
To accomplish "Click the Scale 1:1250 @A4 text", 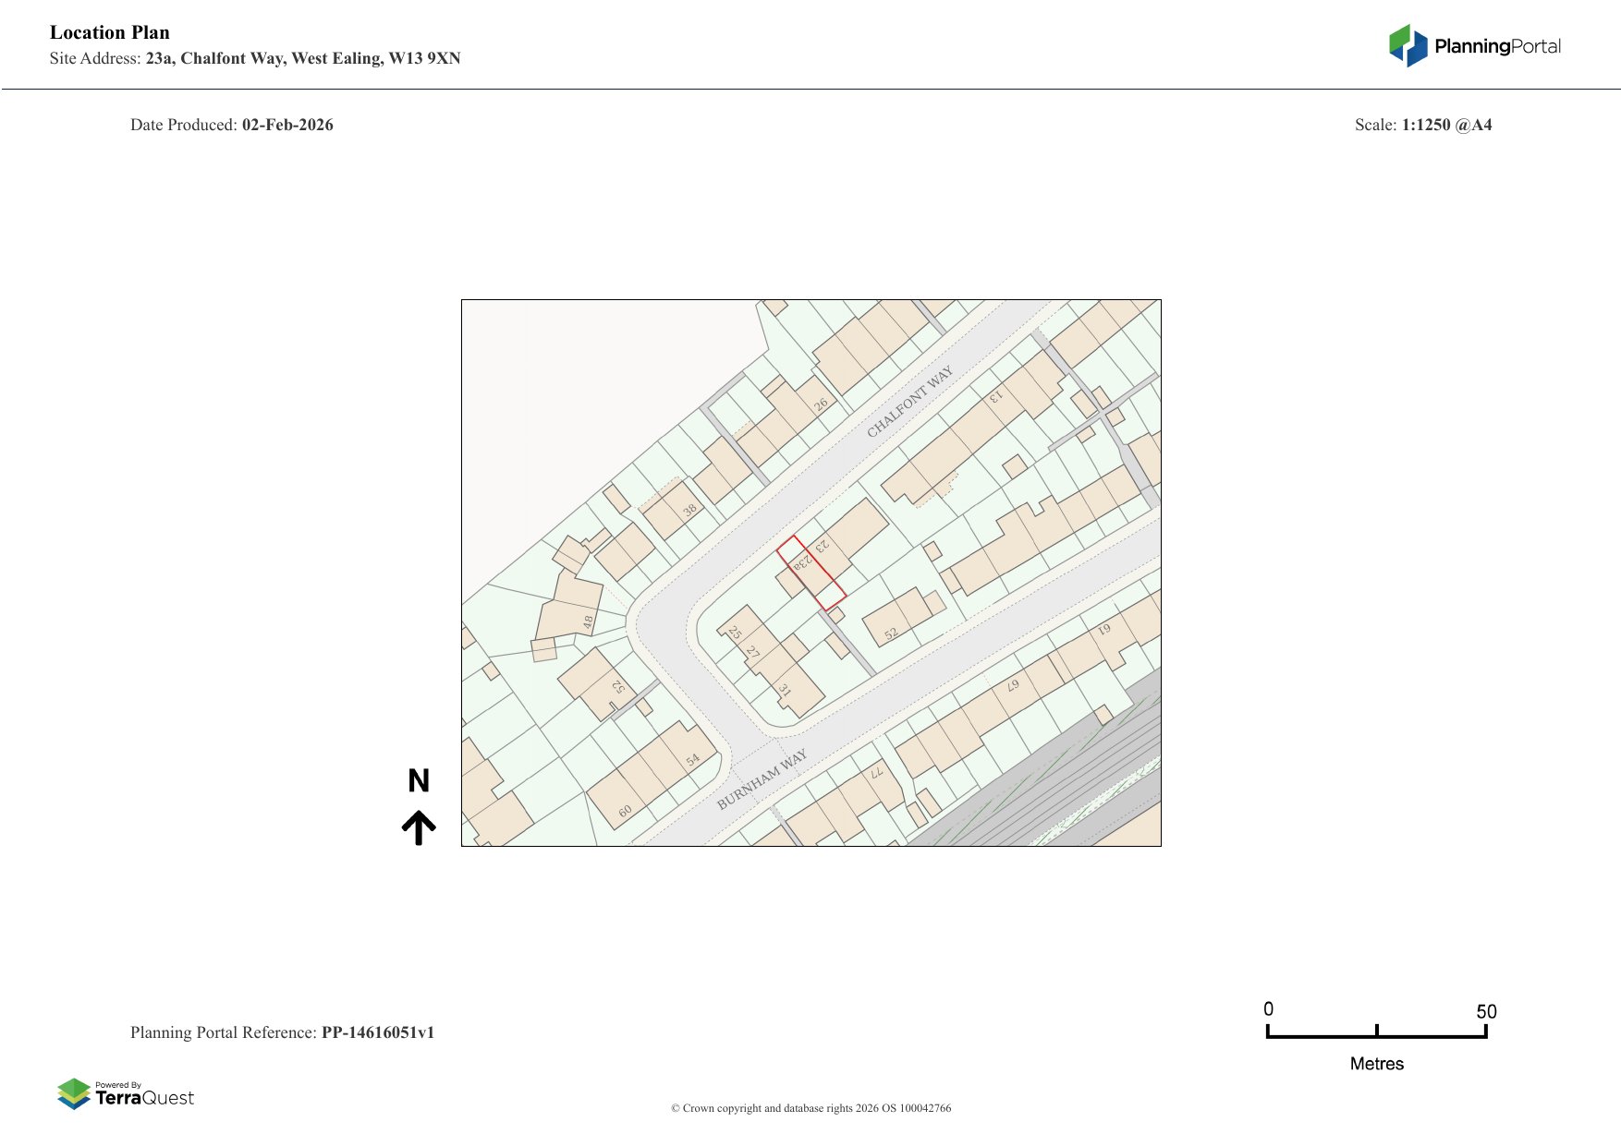I will point(1422,125).
